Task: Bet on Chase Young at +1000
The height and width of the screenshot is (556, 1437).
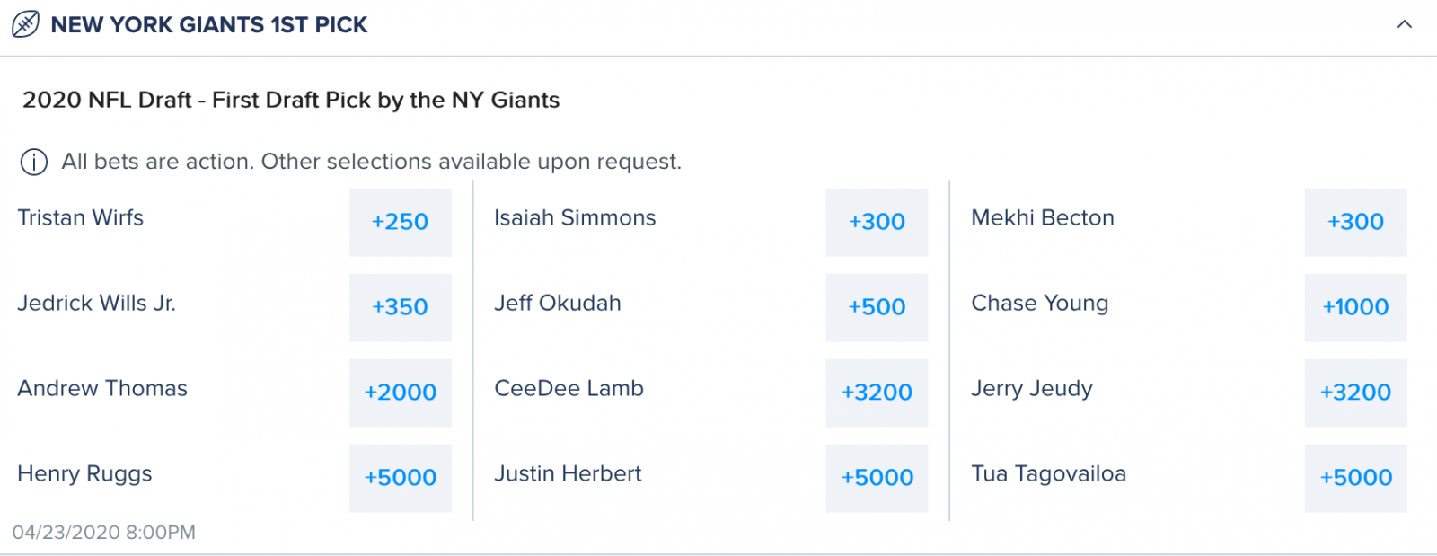Action: point(1355,307)
